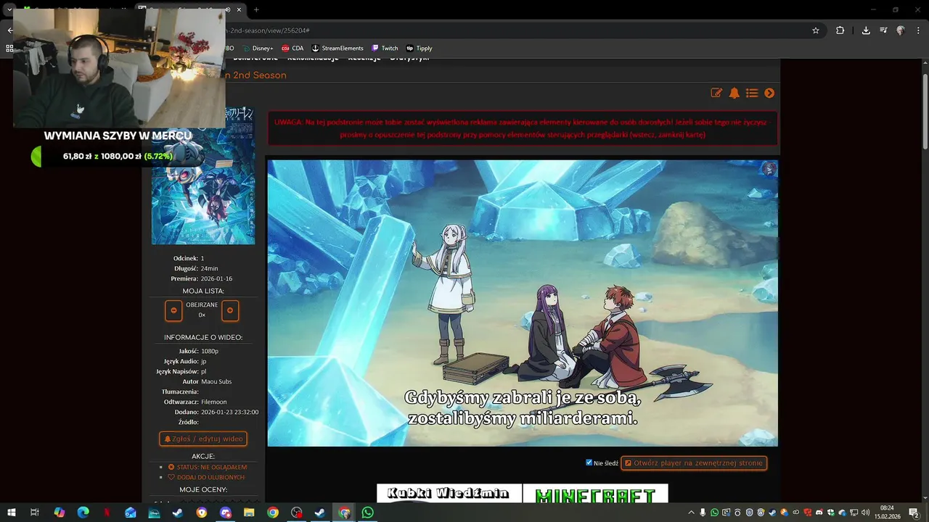Open Microsoft Edge from taskbar
The width and height of the screenshot is (929, 522).
point(83,513)
